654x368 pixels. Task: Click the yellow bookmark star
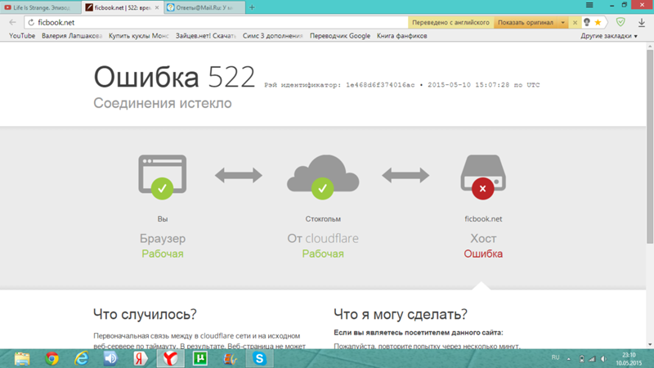598,23
